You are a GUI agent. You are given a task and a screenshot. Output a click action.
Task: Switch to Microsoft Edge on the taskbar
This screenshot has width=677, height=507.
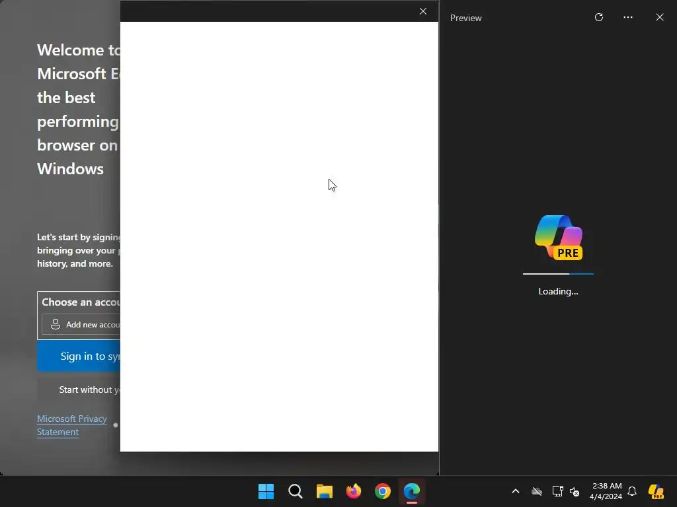[412, 491]
